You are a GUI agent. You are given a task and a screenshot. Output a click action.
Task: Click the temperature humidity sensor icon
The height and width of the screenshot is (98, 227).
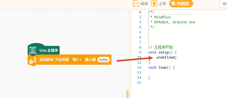click(x=33, y=60)
